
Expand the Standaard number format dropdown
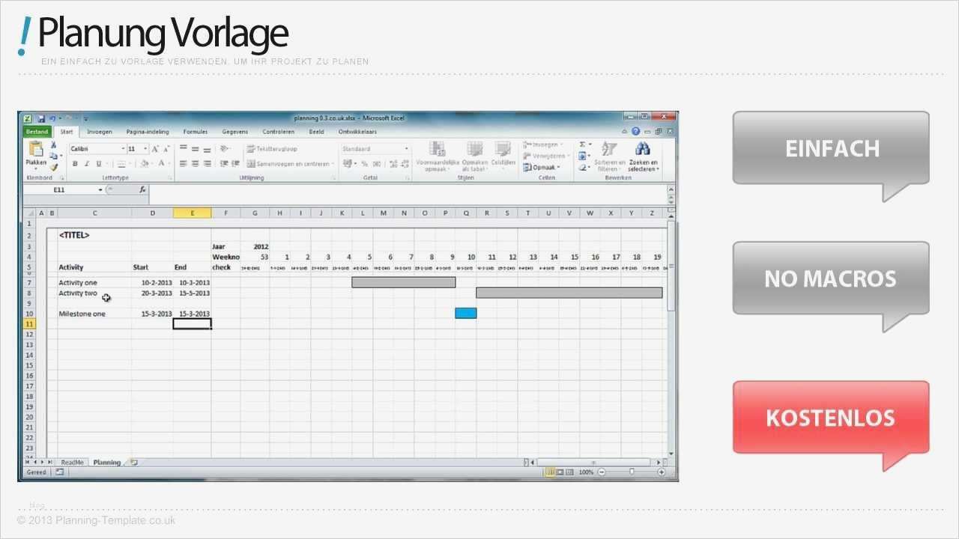tap(405, 147)
